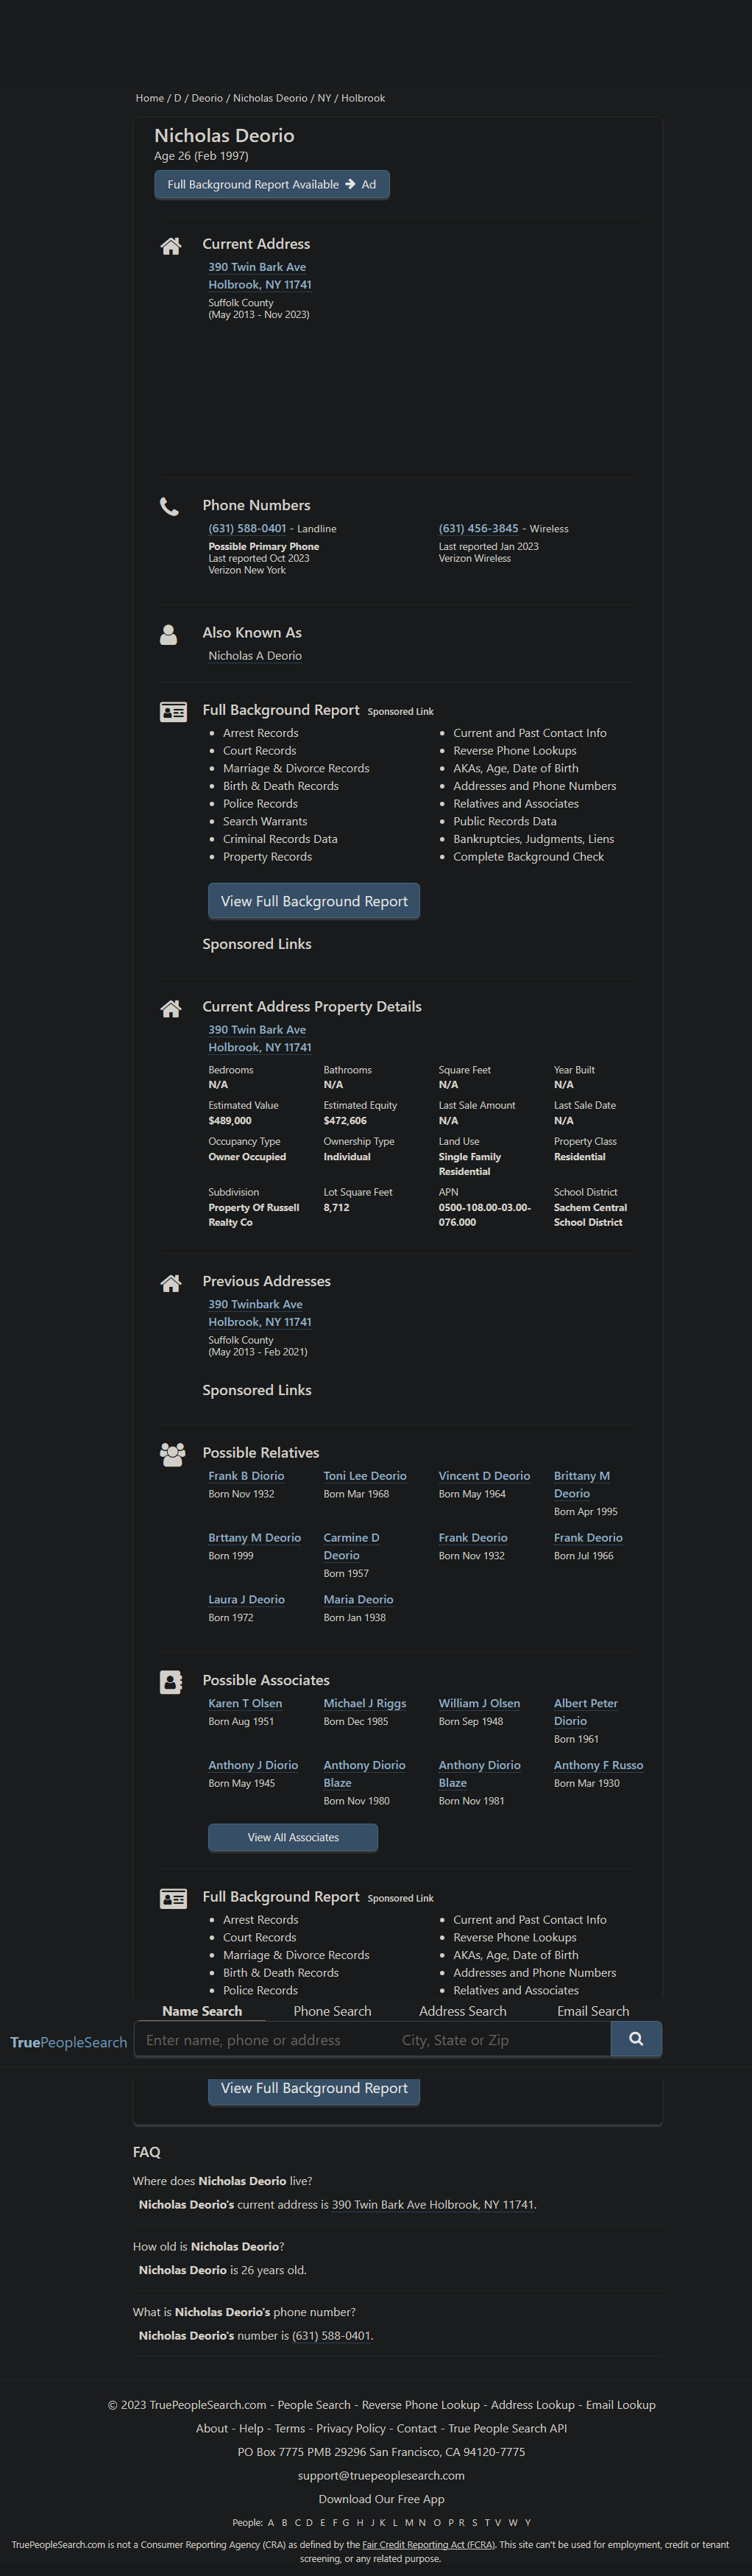752x2576 pixels.
Task: Click the phone handset icon beside Phone Numbers
Action: click(170, 507)
